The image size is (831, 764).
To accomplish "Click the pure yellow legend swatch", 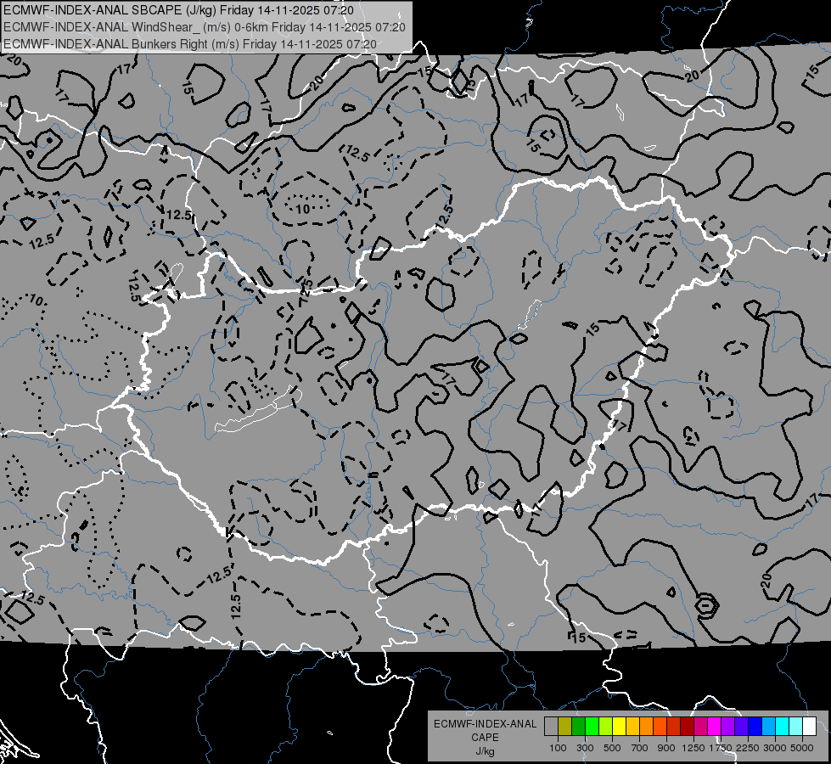I will (x=619, y=727).
